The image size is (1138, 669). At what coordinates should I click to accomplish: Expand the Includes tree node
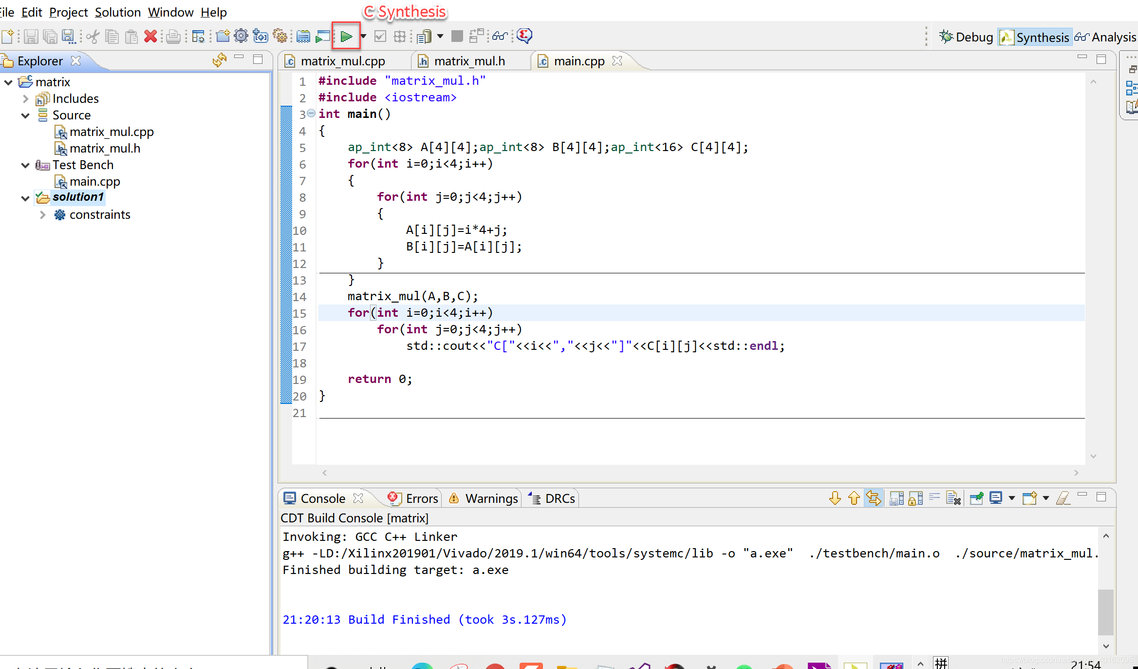pyautogui.click(x=25, y=99)
